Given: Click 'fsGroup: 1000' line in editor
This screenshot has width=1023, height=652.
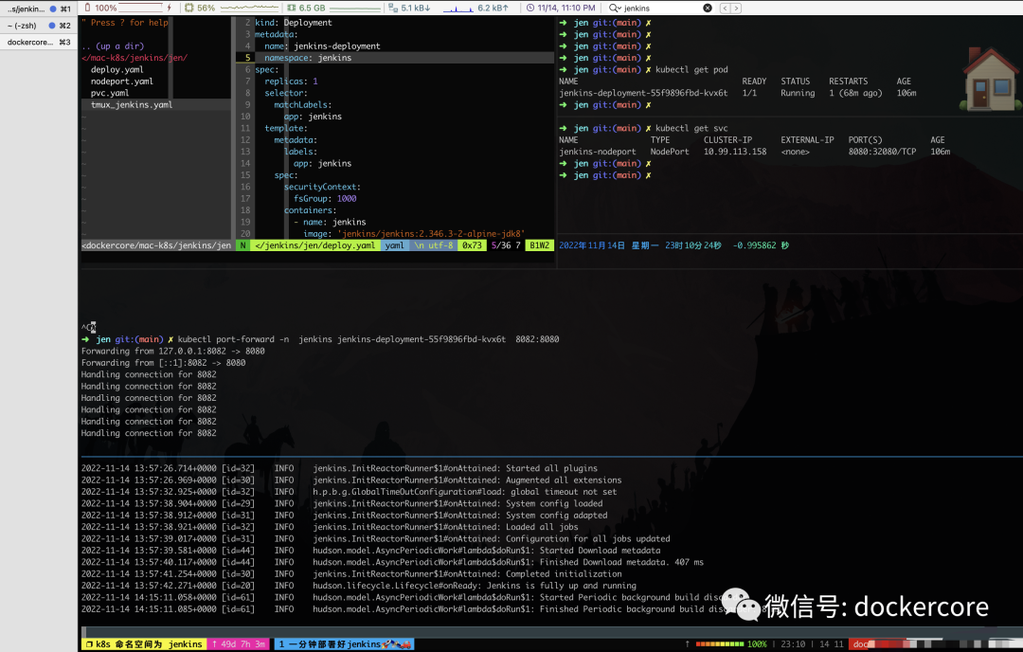Looking at the screenshot, I should (325, 198).
